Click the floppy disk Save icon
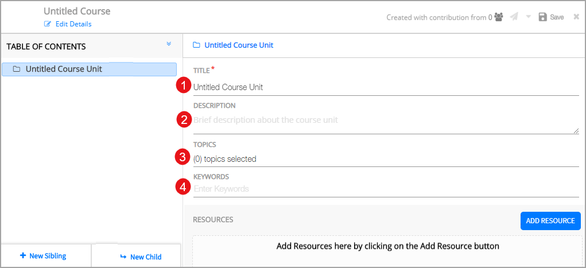Image resolution: width=586 pixels, height=268 pixels. click(542, 17)
